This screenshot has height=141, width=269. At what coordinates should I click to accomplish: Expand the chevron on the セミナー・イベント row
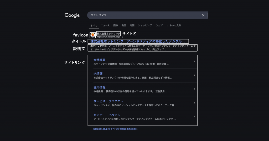194,117
